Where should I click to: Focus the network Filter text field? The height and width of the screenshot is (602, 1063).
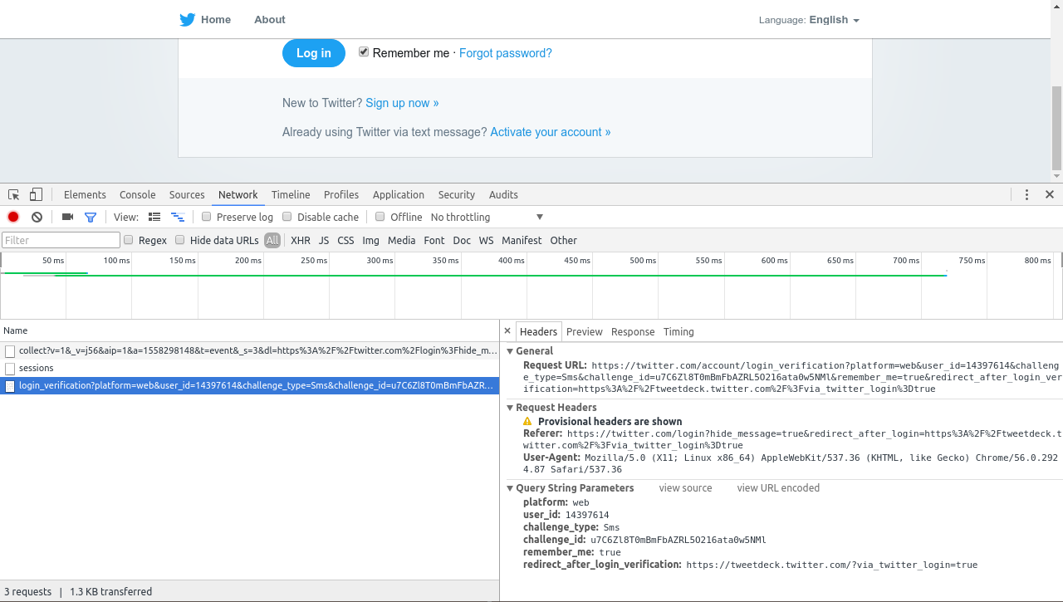pos(61,240)
